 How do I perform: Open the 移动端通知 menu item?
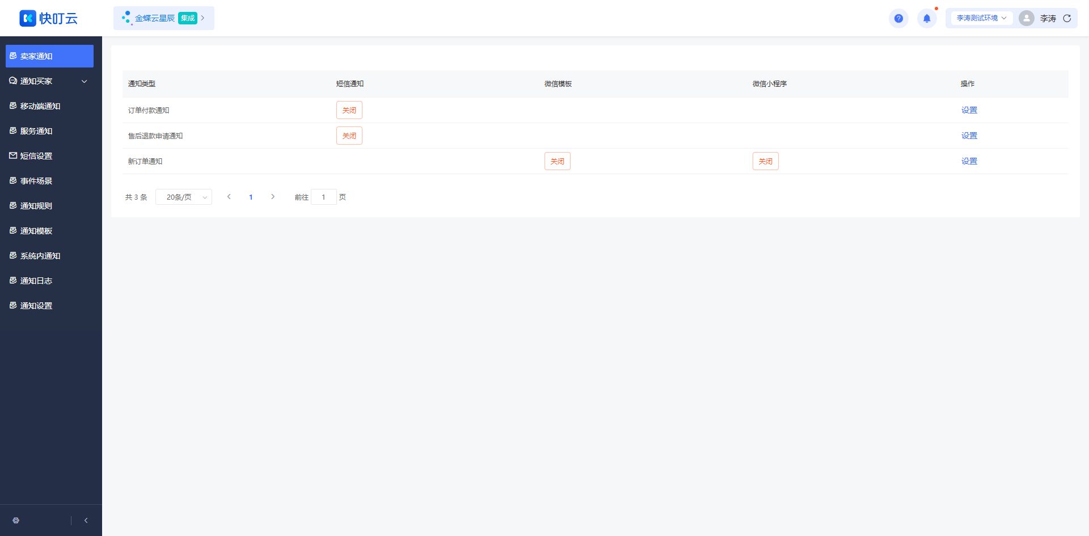[49, 106]
